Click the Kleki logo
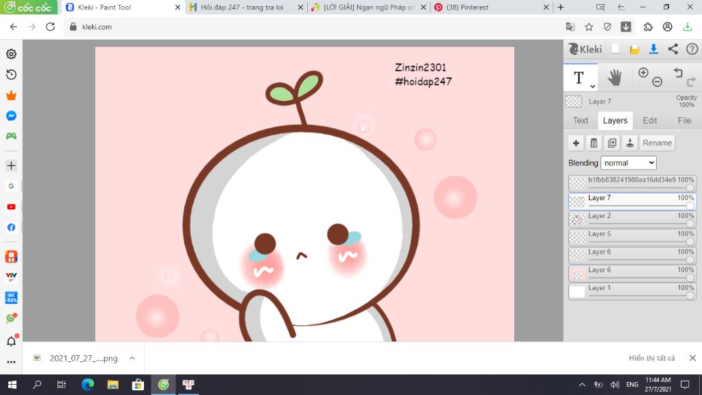The width and height of the screenshot is (702, 395). pyautogui.click(x=585, y=49)
